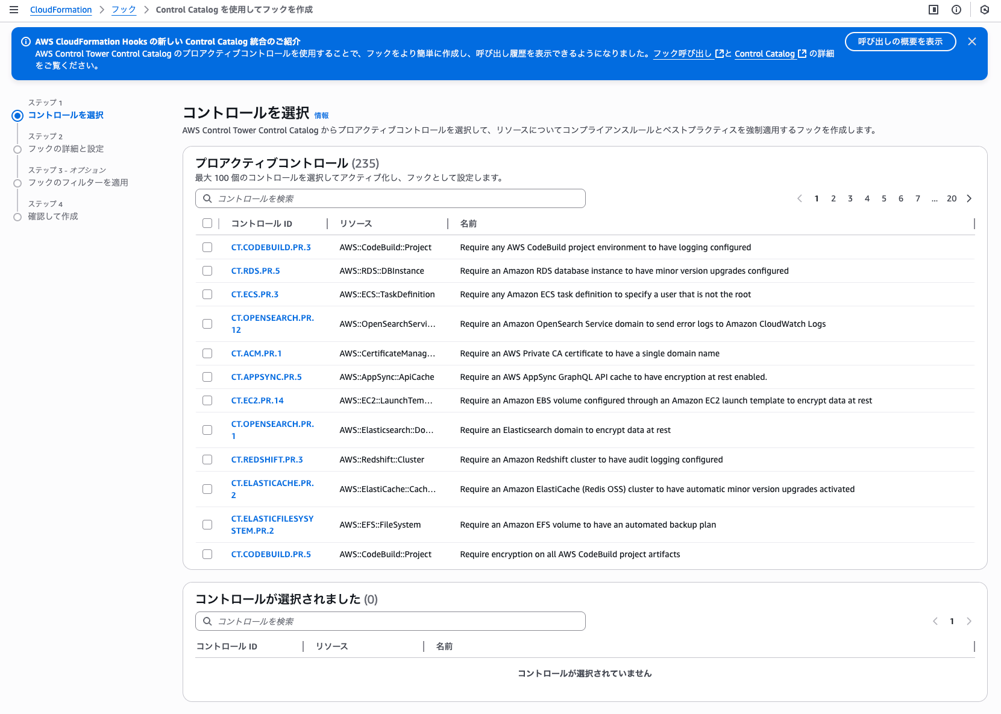Open CloudFormation breadcrumb link
Viewport: 1001px width, 714px height.
[x=61, y=10]
